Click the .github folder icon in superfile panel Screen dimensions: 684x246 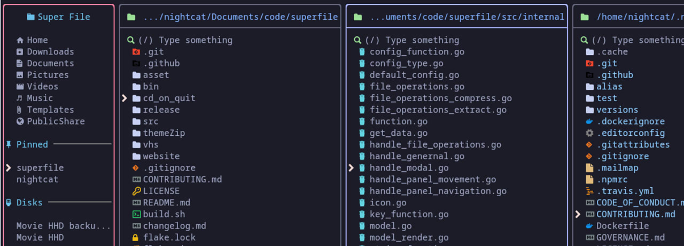tap(136, 63)
